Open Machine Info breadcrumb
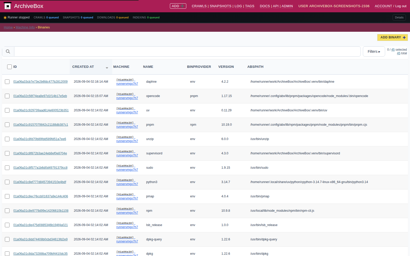This screenshot has width=410, height=256. coord(25,27)
